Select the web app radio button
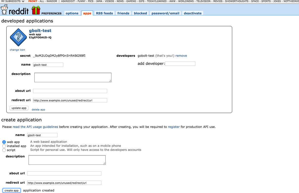The height and width of the screenshot is (193, 299). click(4, 142)
